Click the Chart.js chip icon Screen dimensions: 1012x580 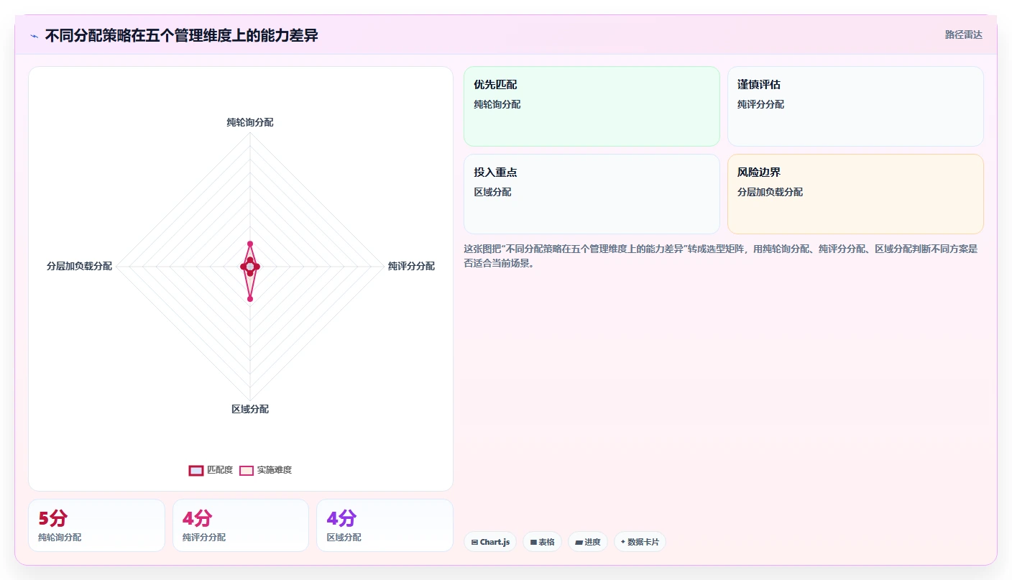coord(474,542)
